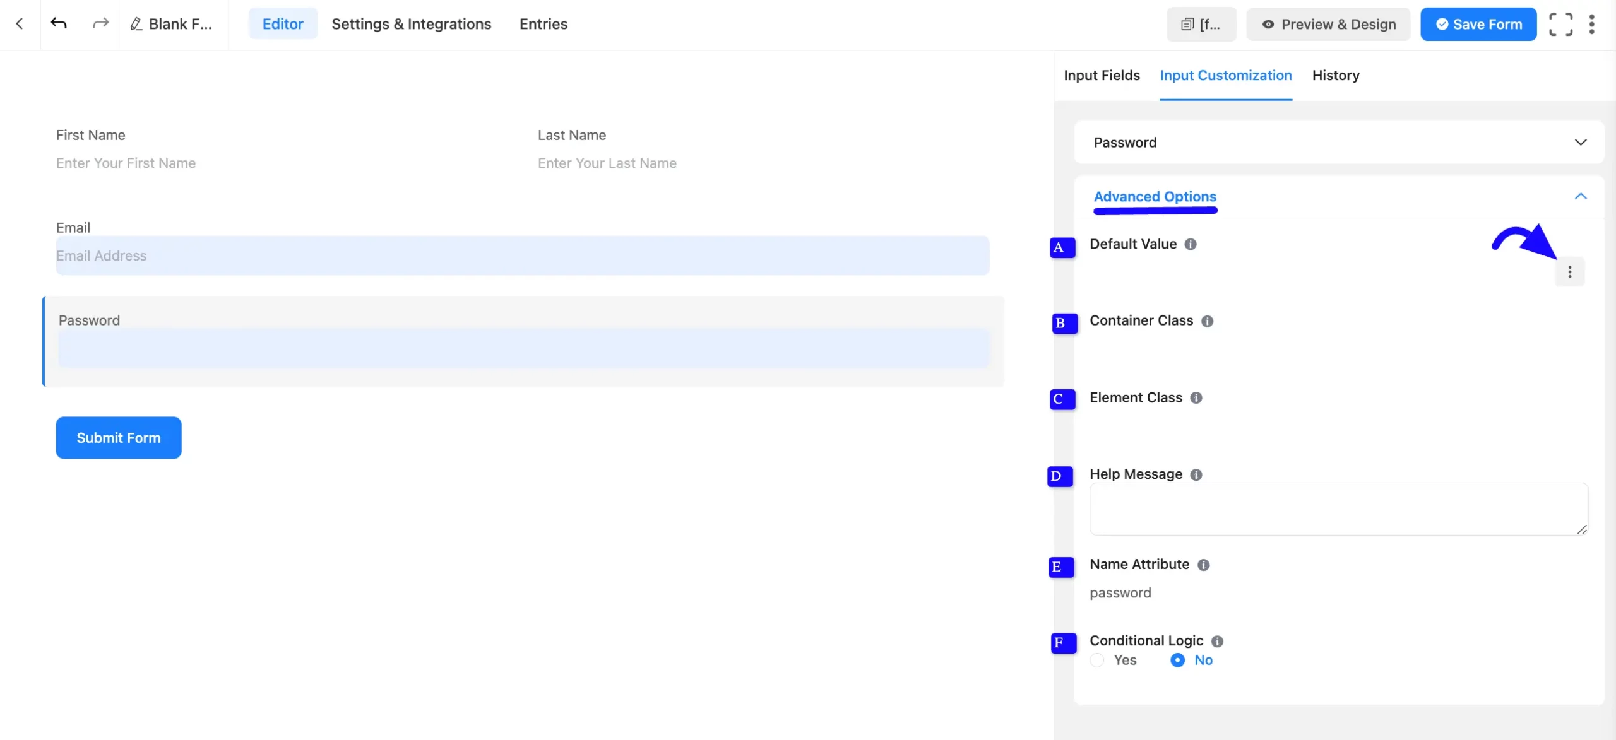Image resolution: width=1616 pixels, height=740 pixels.
Task: Toggle fullscreen mode icon
Action: (1560, 24)
